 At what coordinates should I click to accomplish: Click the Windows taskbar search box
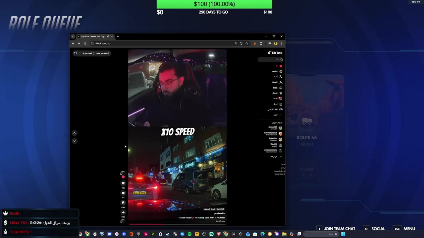[321, 234]
